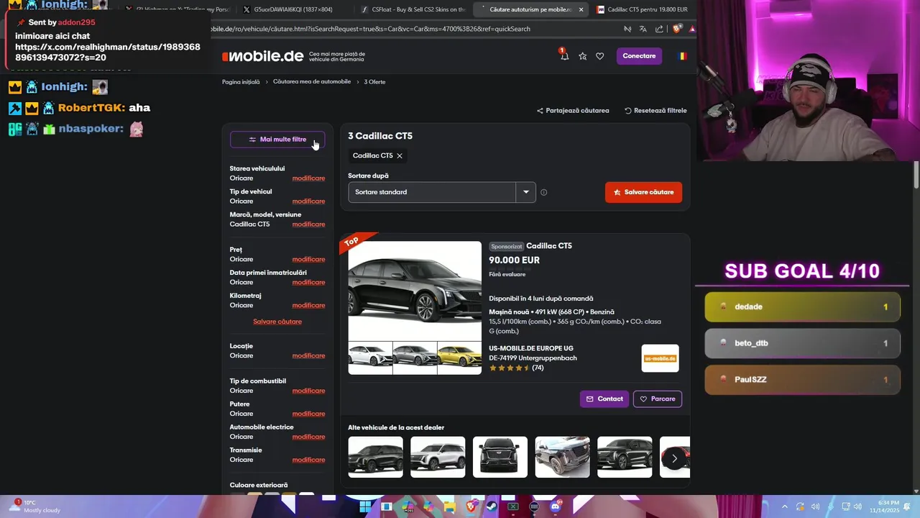The image size is (920, 518).
Task: Click Căutarea mea de automobile breadcrumb
Action: 312,82
